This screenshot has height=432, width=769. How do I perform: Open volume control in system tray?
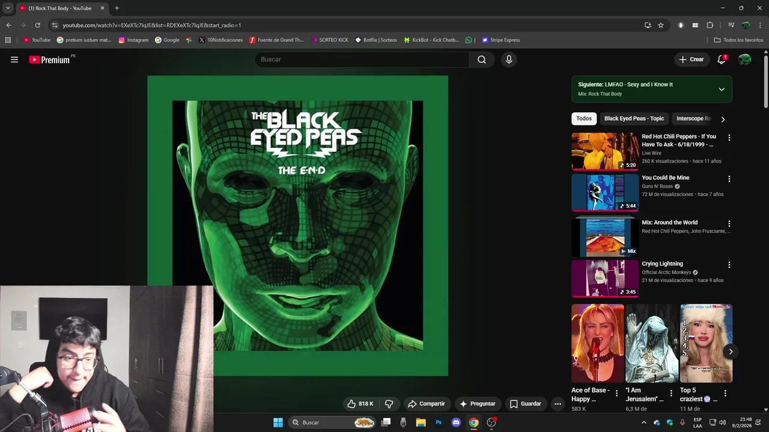tap(722, 422)
